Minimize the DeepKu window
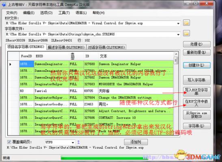This screenshot has height=162, width=222. click(x=188, y=3)
